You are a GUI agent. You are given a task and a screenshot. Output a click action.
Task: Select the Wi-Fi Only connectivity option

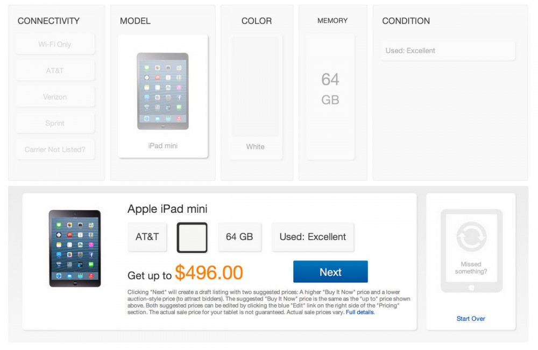pos(55,45)
